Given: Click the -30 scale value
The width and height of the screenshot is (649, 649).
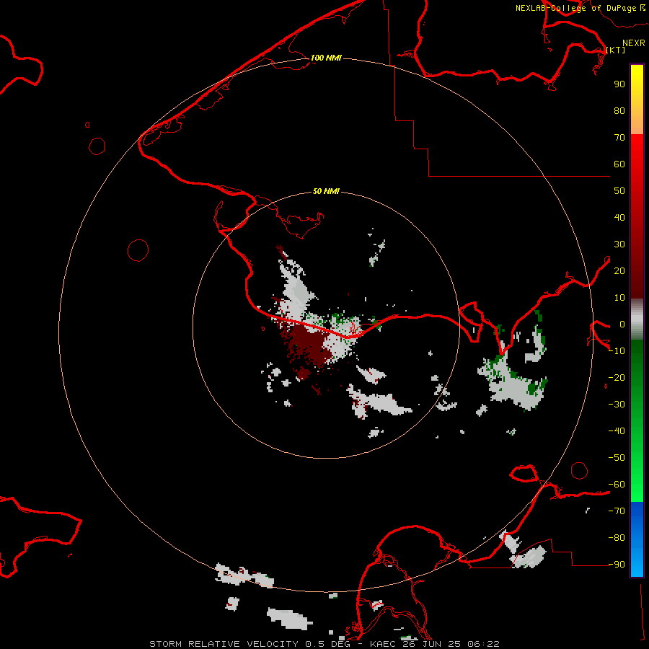Looking at the screenshot, I should [617, 405].
